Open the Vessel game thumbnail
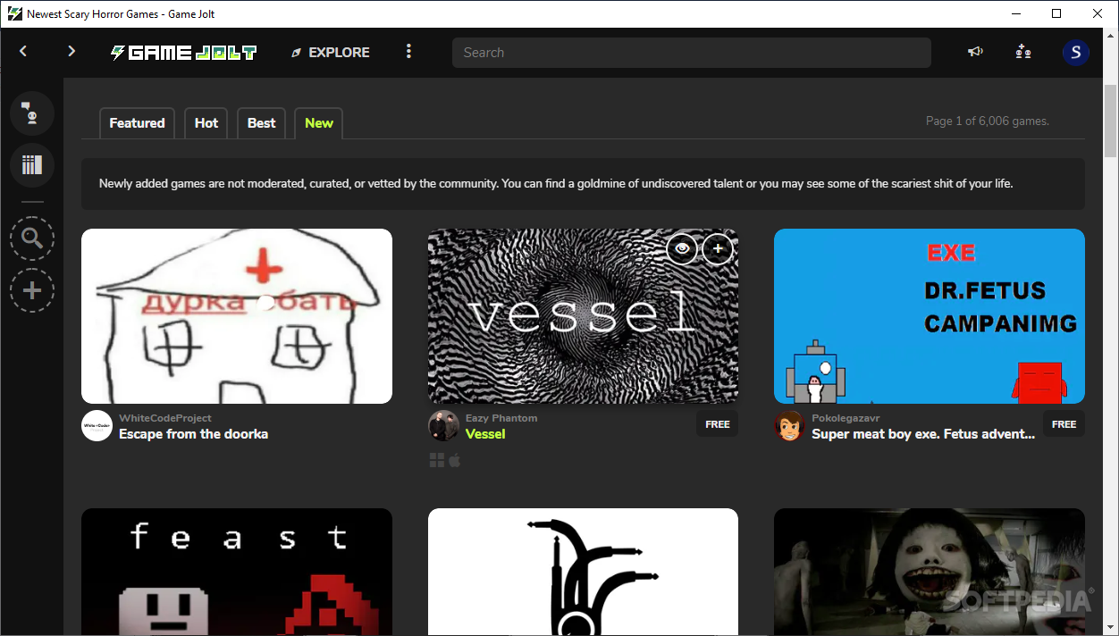The image size is (1119, 636). [583, 316]
